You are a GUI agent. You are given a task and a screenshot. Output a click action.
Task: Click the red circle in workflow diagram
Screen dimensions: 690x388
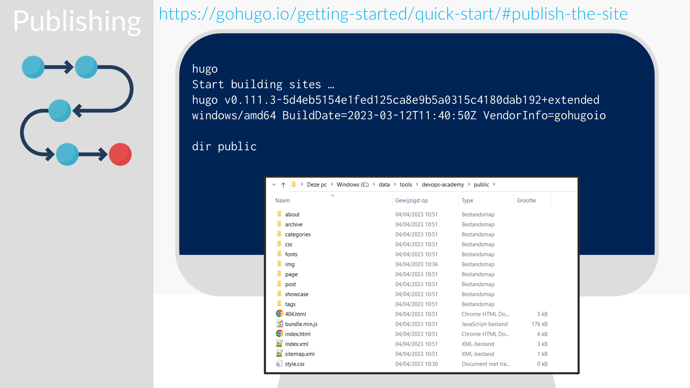(x=120, y=154)
